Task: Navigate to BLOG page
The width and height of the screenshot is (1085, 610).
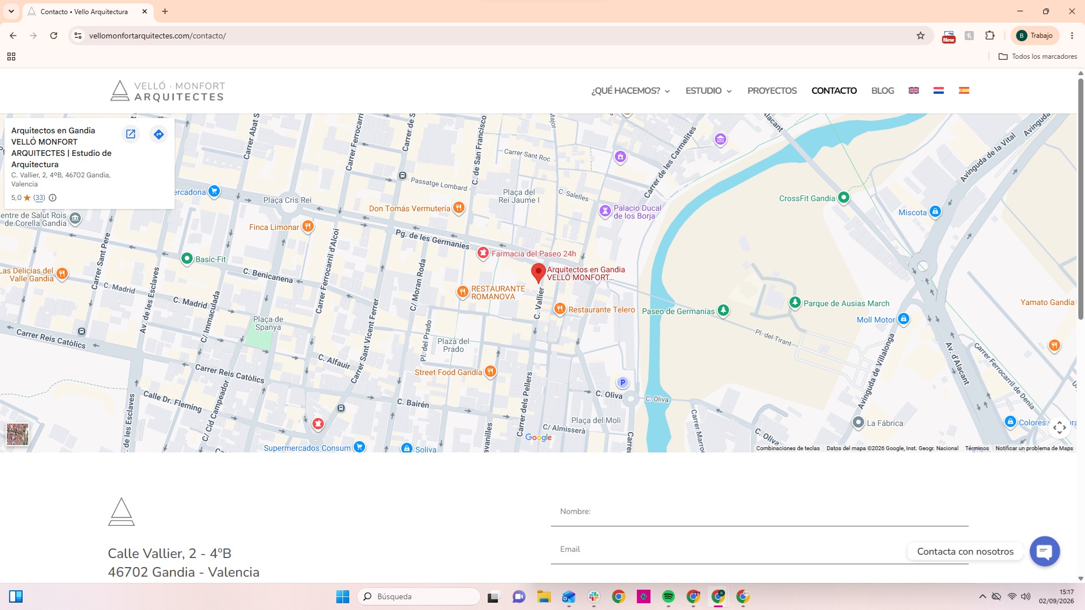Action: (883, 90)
